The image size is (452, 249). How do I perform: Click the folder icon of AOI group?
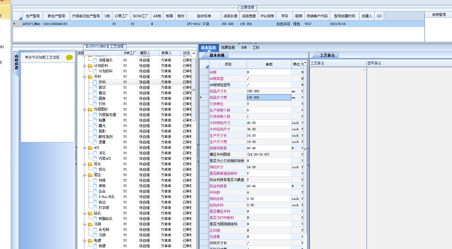click(90, 148)
